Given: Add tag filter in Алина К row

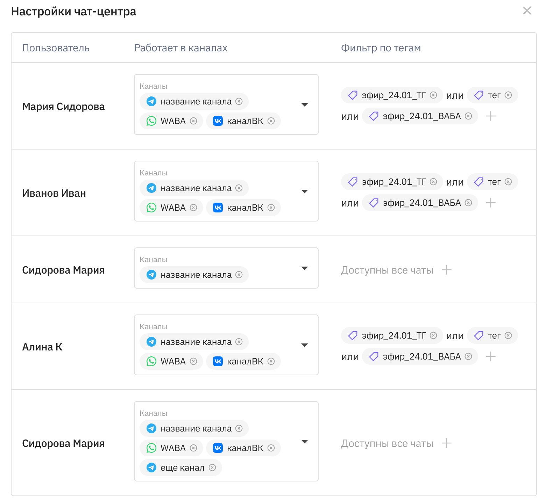Looking at the screenshot, I should tap(491, 356).
